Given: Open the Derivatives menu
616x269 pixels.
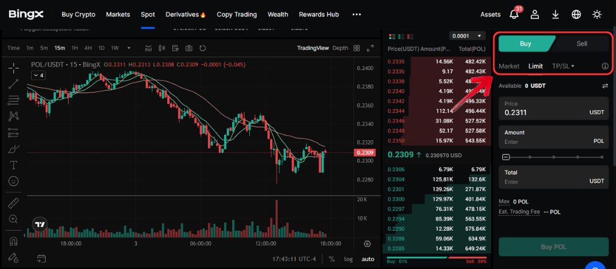Looking at the screenshot, I should (186, 15).
